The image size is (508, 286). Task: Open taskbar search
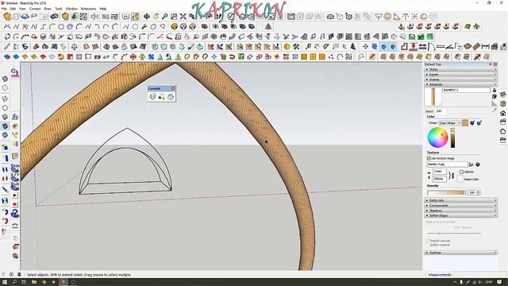pos(14,282)
